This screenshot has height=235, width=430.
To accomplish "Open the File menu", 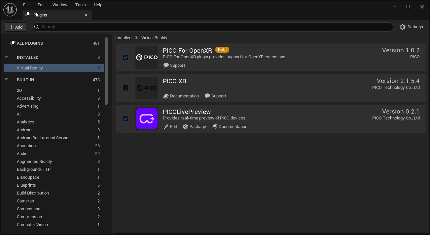I will pos(26,5).
